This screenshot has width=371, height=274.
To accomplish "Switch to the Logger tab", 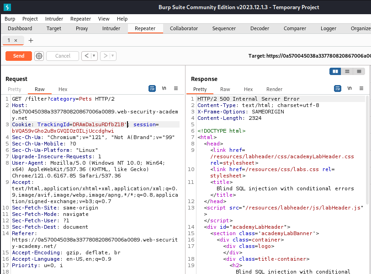I will click(x=329, y=28).
